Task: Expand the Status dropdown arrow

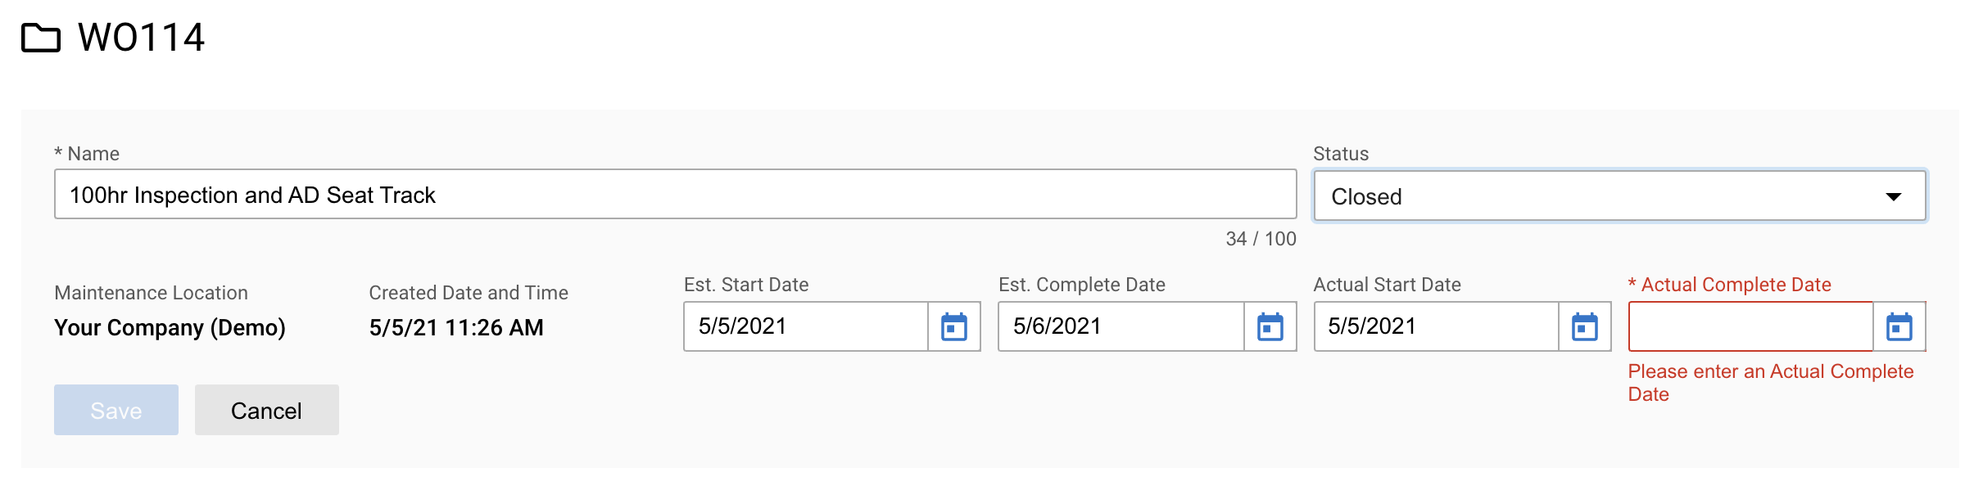Action: coord(1893,196)
